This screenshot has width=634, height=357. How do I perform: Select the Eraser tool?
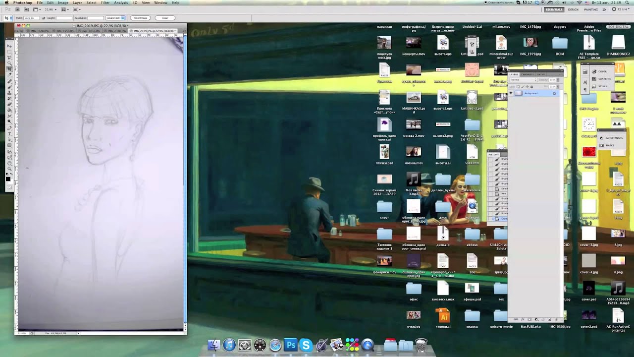click(9, 104)
